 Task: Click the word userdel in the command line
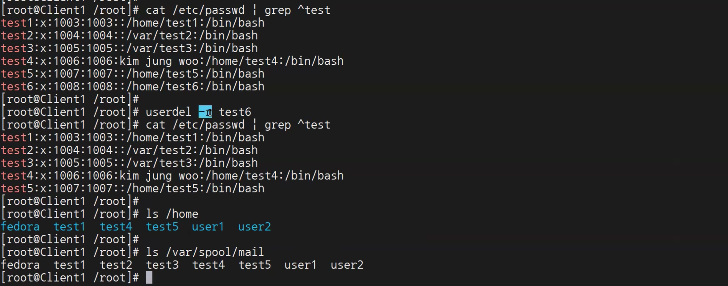pos(168,112)
